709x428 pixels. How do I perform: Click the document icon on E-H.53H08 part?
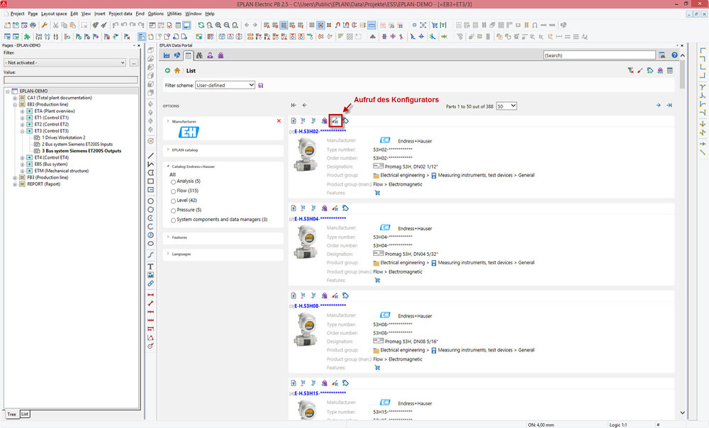tap(294, 295)
